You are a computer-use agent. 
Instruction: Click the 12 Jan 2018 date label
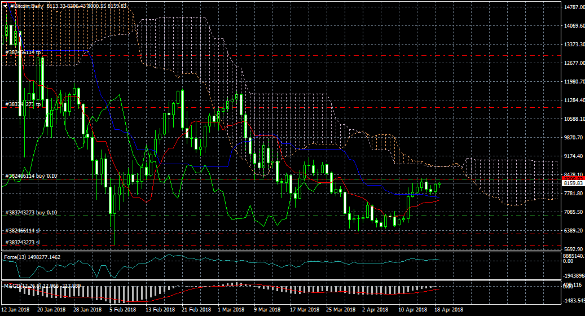16,310
